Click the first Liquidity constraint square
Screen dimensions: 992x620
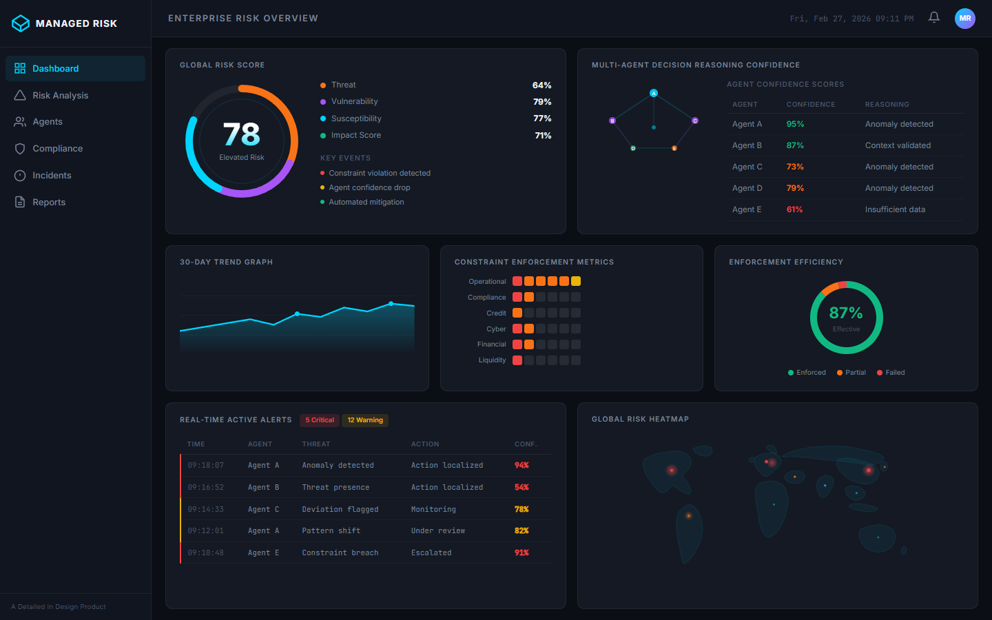517,360
